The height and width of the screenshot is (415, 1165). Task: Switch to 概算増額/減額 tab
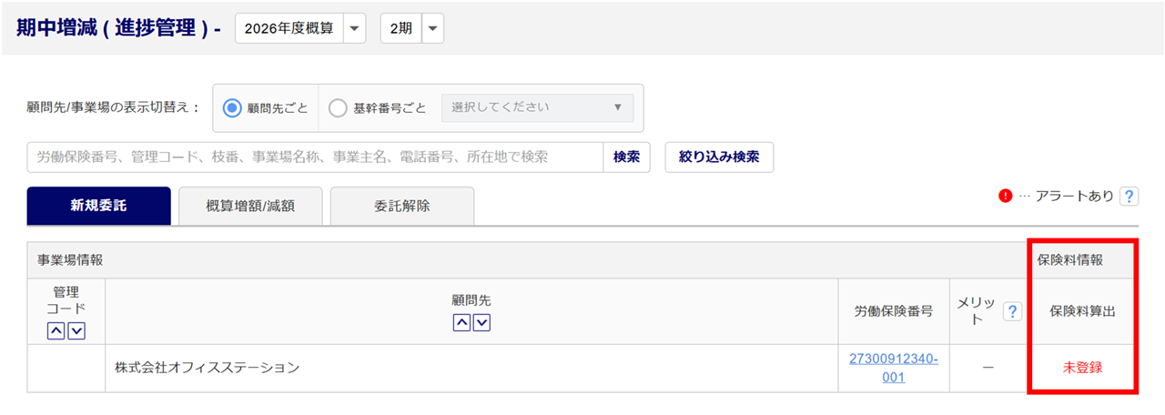250,206
